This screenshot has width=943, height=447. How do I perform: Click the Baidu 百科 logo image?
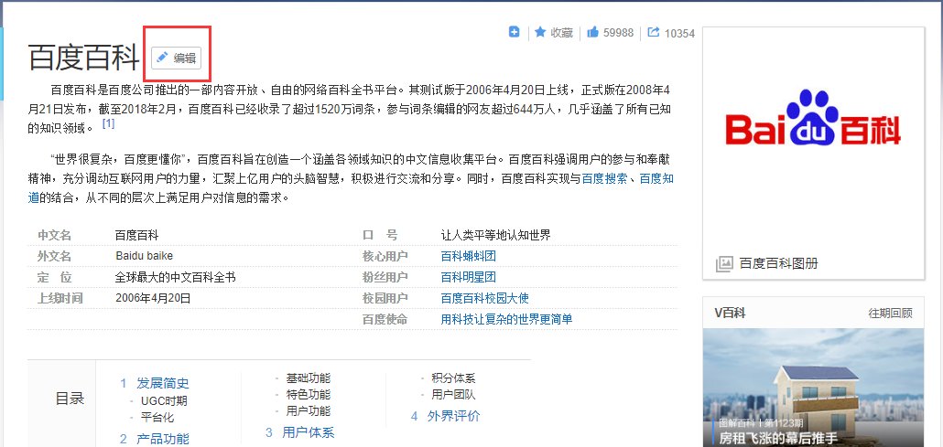(813, 120)
